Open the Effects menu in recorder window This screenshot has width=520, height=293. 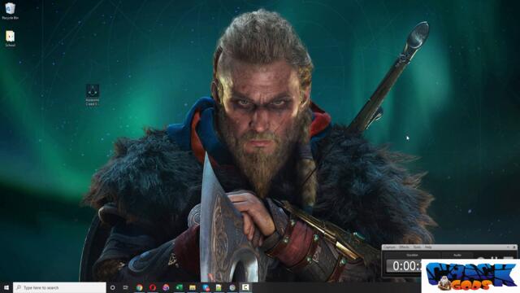tap(404, 247)
